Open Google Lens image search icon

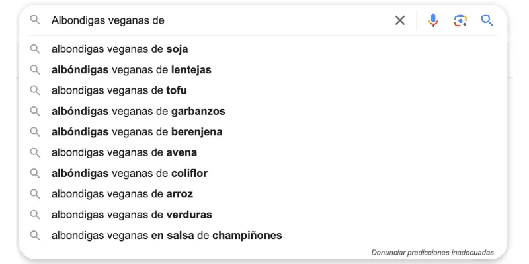[x=460, y=20]
